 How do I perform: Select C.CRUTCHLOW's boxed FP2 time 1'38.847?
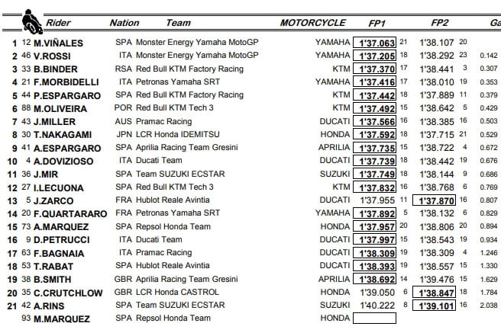click(436, 293)
